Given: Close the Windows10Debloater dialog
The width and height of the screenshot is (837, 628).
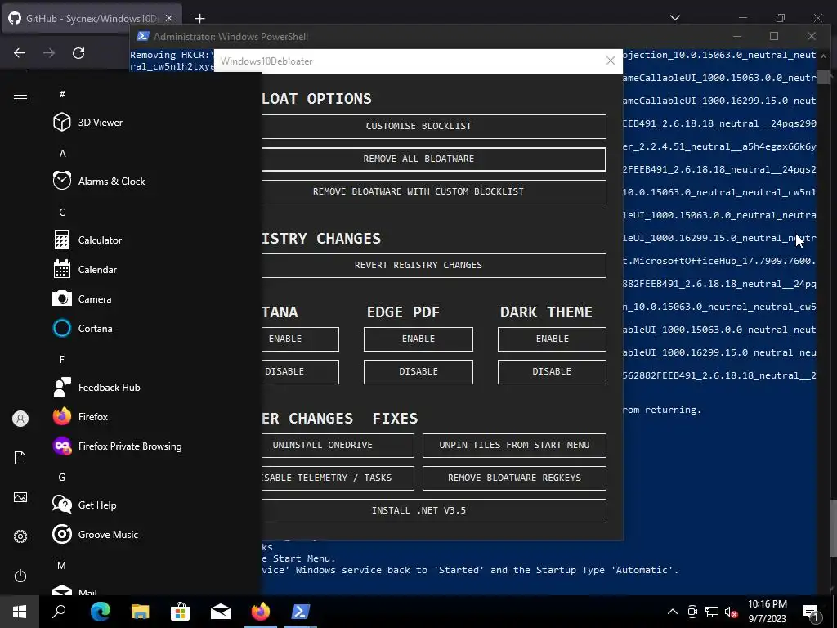Looking at the screenshot, I should pos(611,61).
